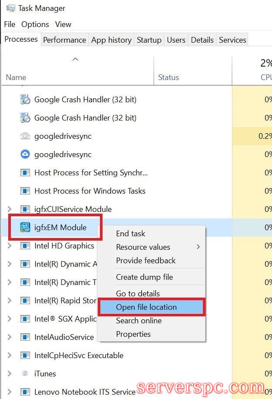This screenshot has width=272, height=399.
Task: Click Host Process for Windows Tasks icon
Action: coord(25,191)
